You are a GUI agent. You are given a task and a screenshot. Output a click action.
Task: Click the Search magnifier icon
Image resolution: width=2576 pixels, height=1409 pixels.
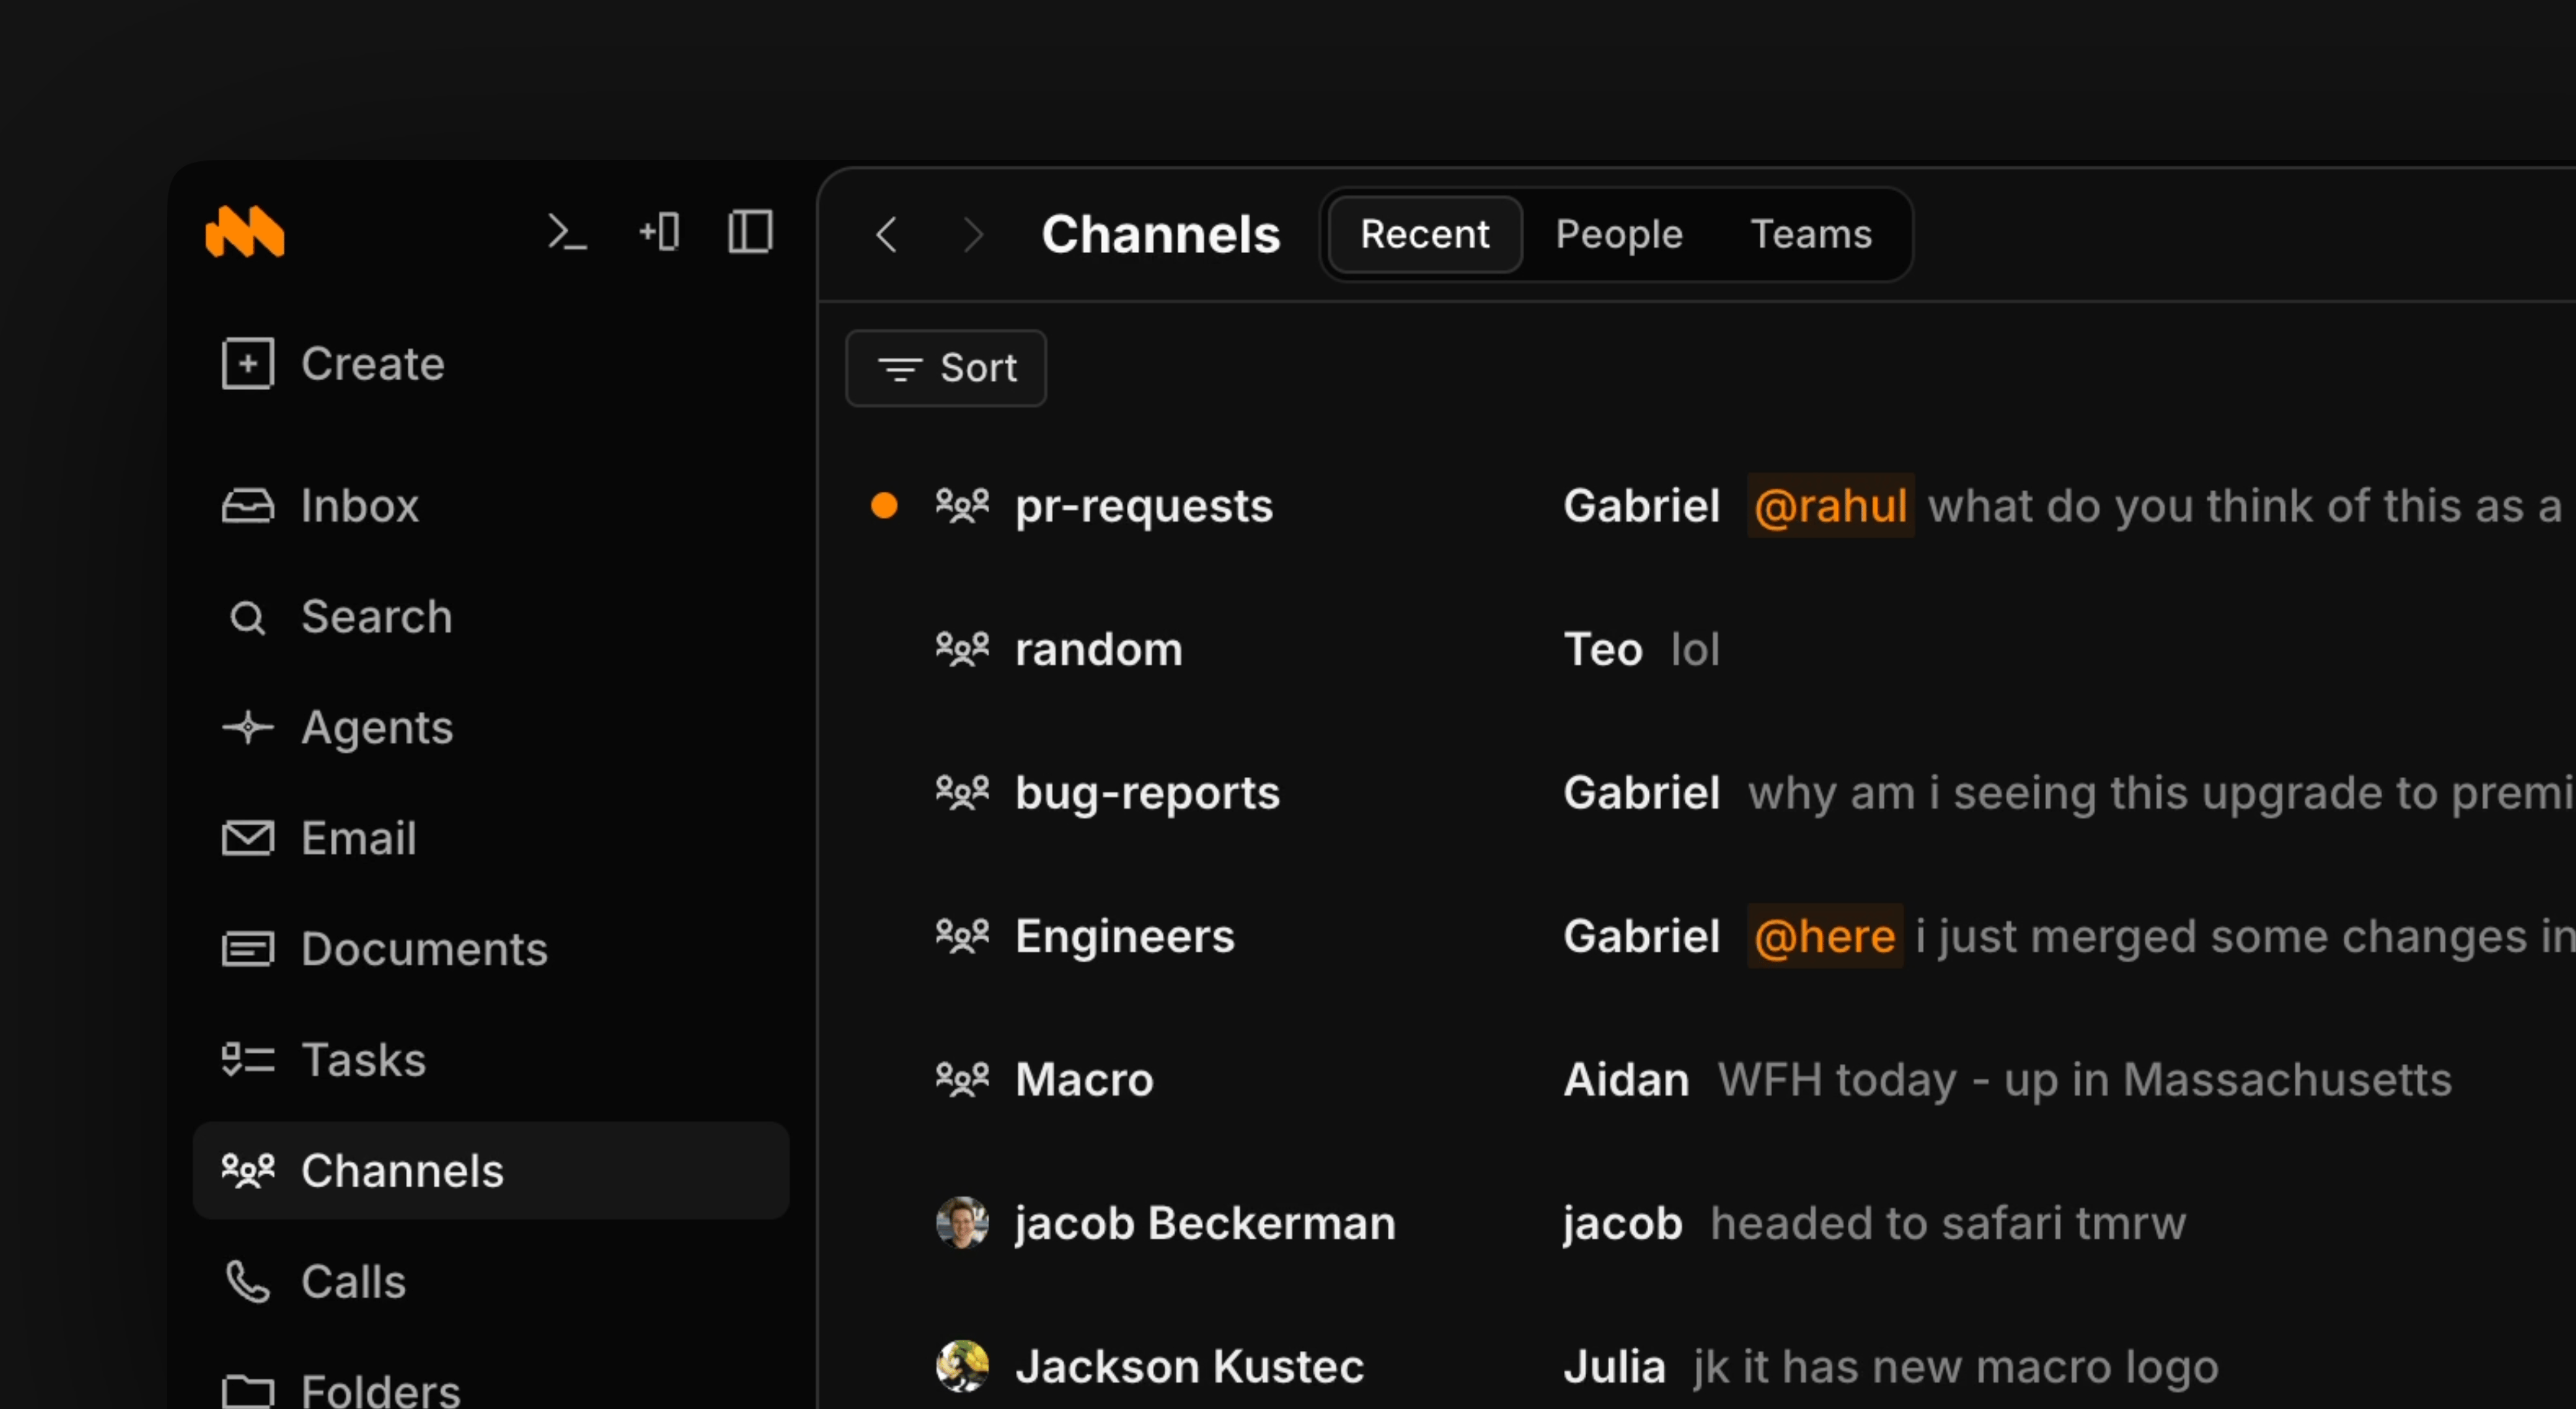pos(247,617)
